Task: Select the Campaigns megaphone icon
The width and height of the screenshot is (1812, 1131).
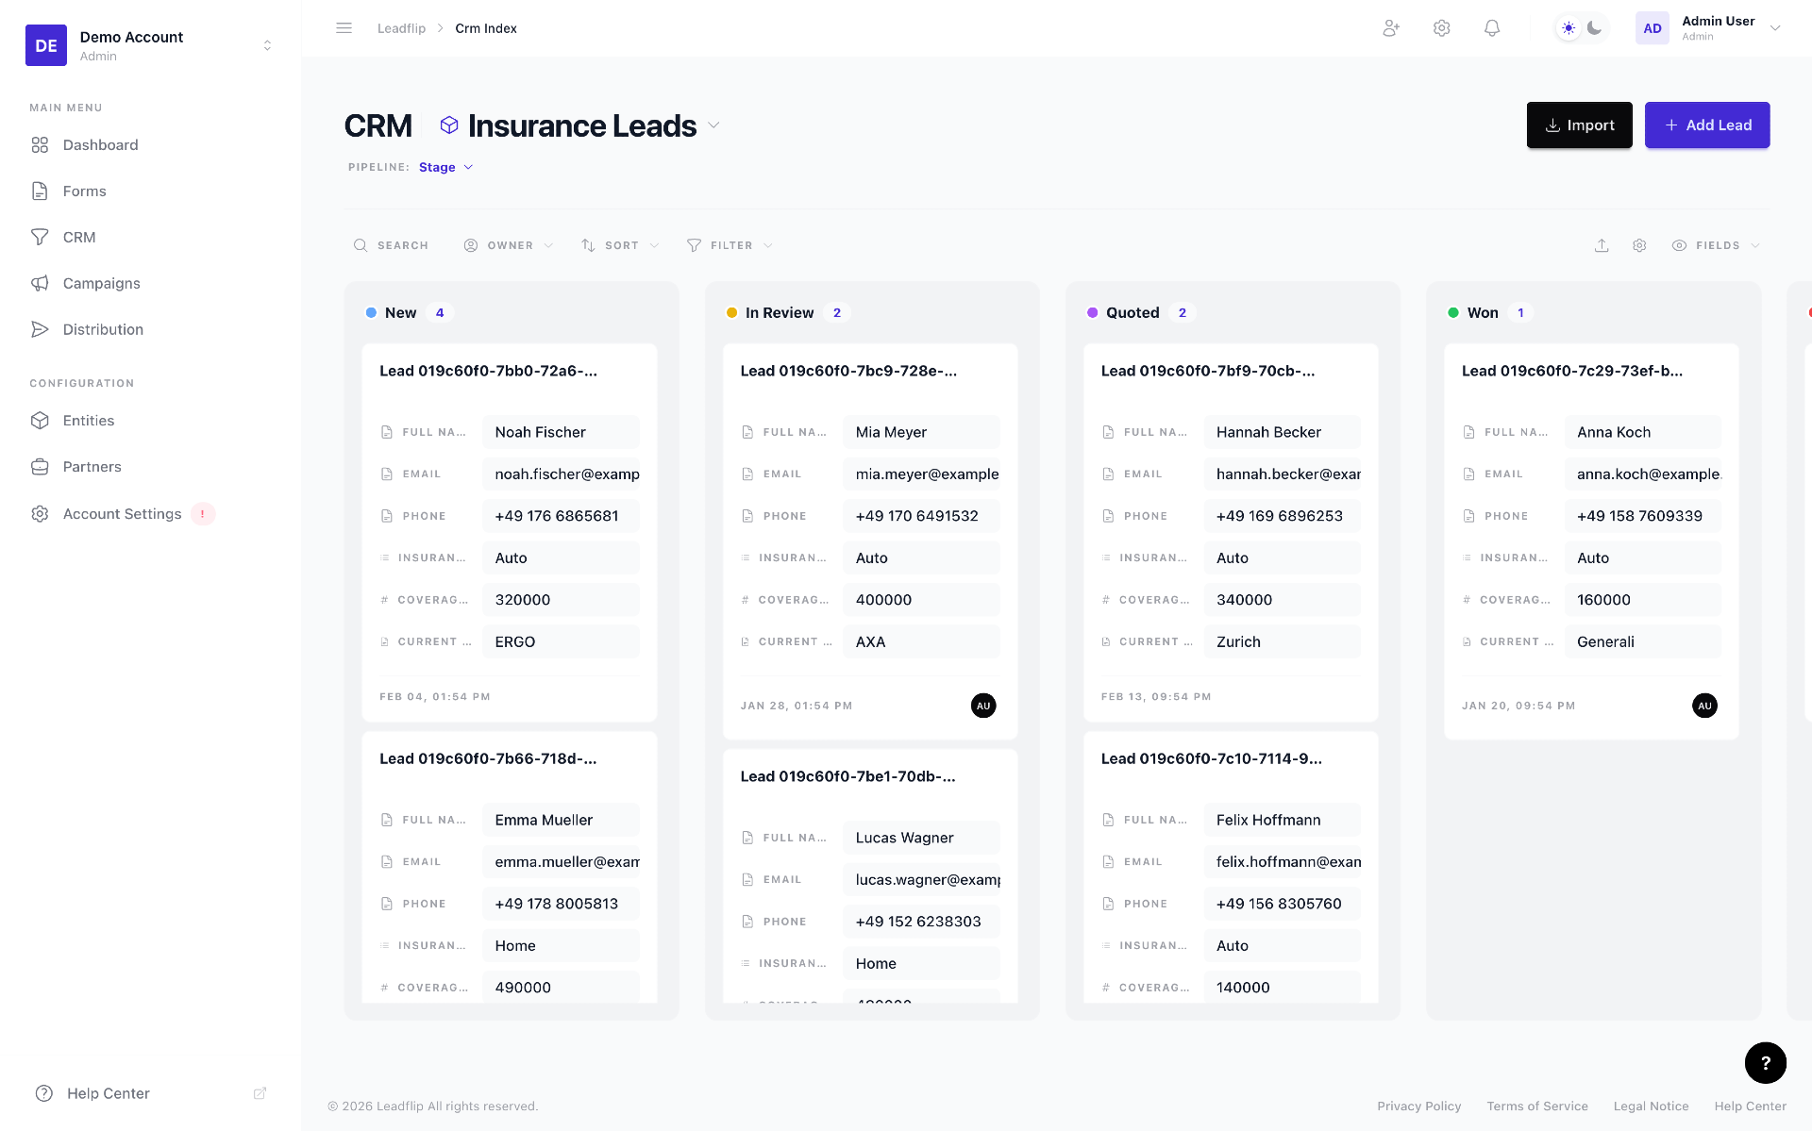Action: coord(41,283)
